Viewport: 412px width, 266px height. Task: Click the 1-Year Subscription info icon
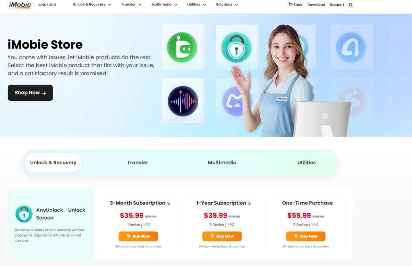(x=249, y=203)
